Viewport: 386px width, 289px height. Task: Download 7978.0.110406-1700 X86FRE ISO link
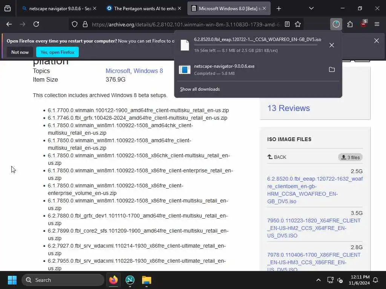pyautogui.click(x=314, y=262)
